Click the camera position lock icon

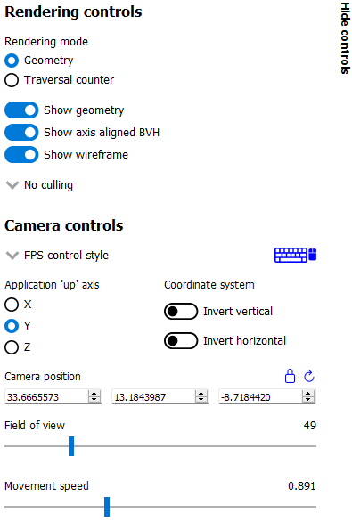[290, 376]
